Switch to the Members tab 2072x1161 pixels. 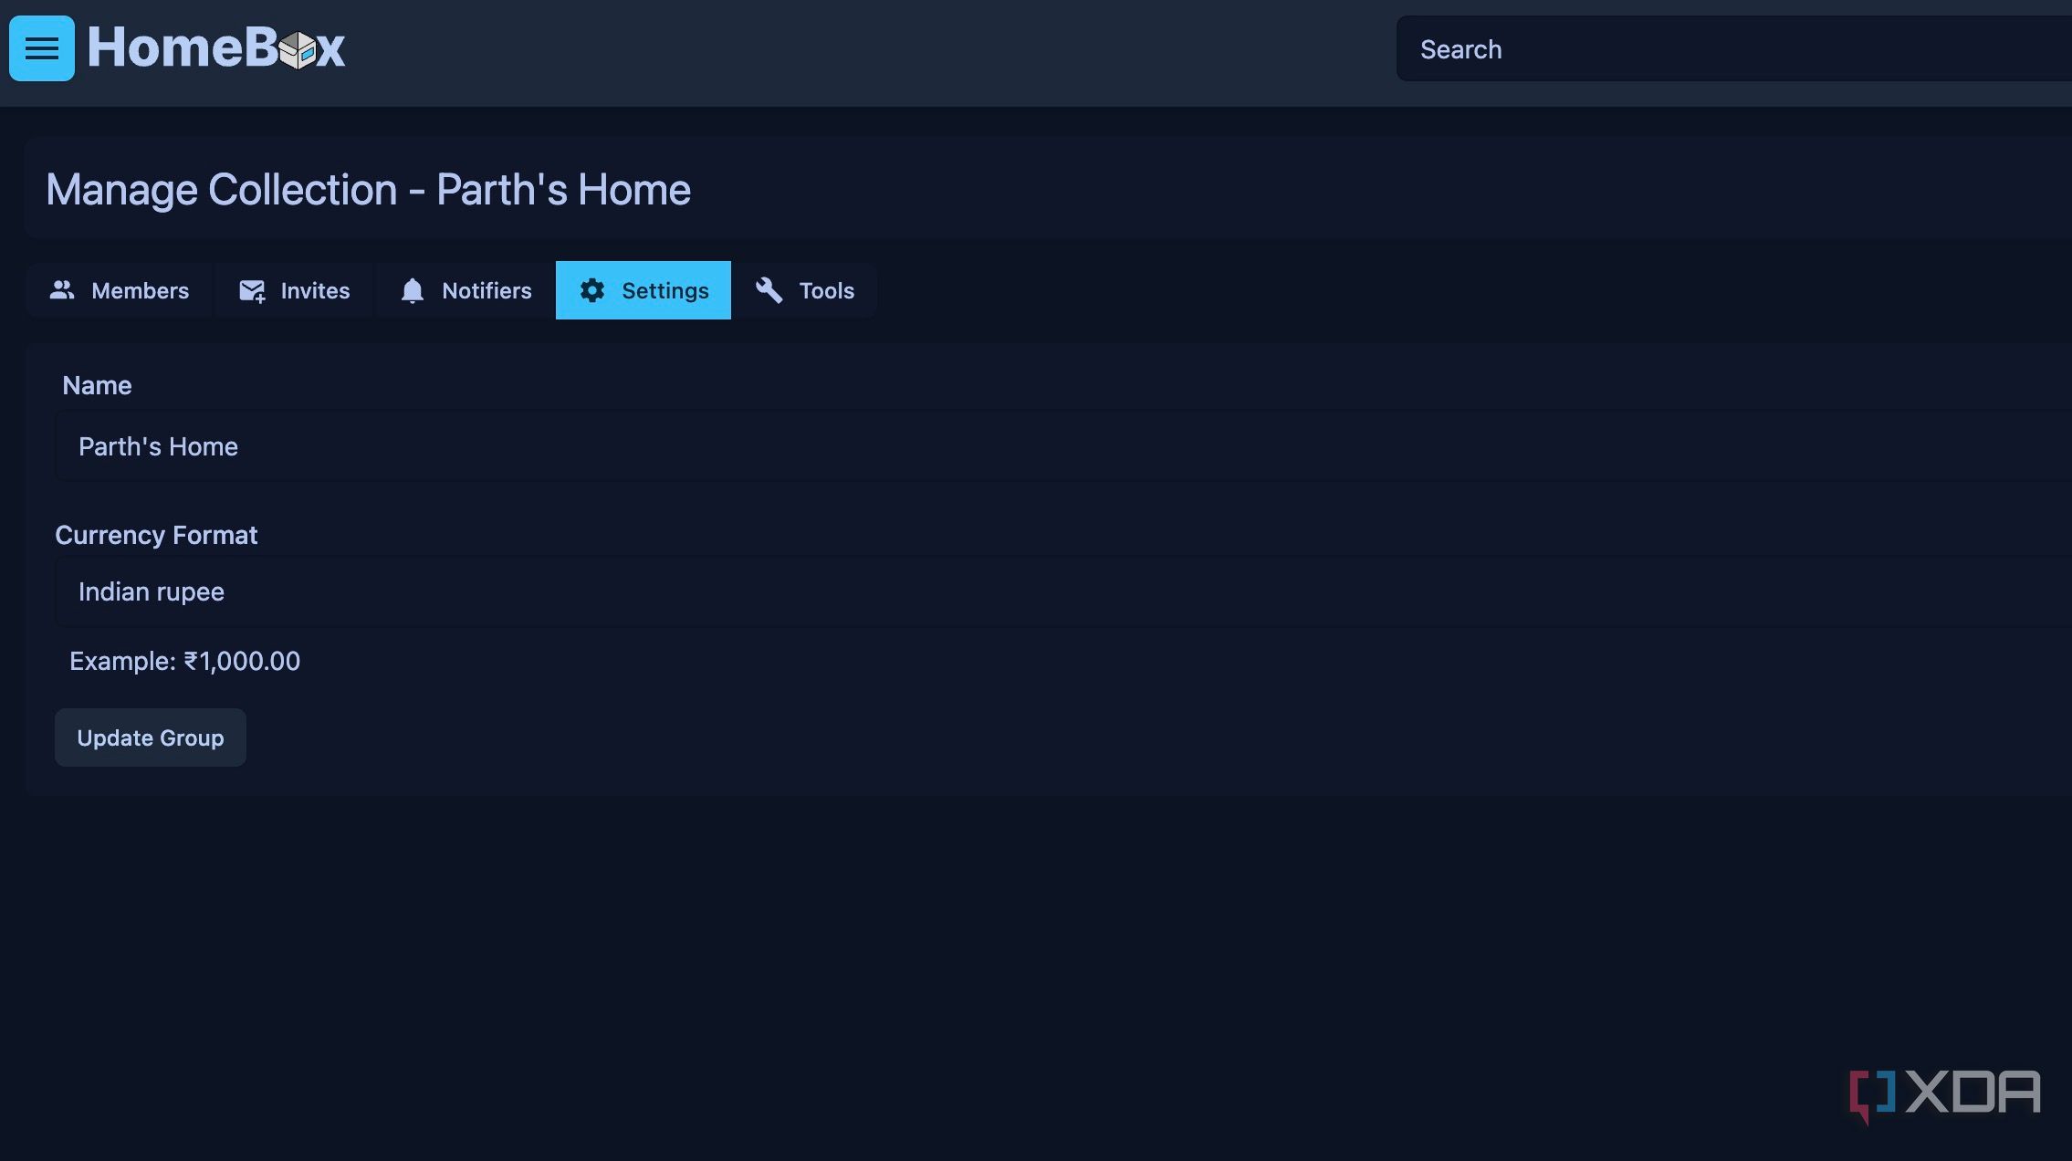point(120,290)
